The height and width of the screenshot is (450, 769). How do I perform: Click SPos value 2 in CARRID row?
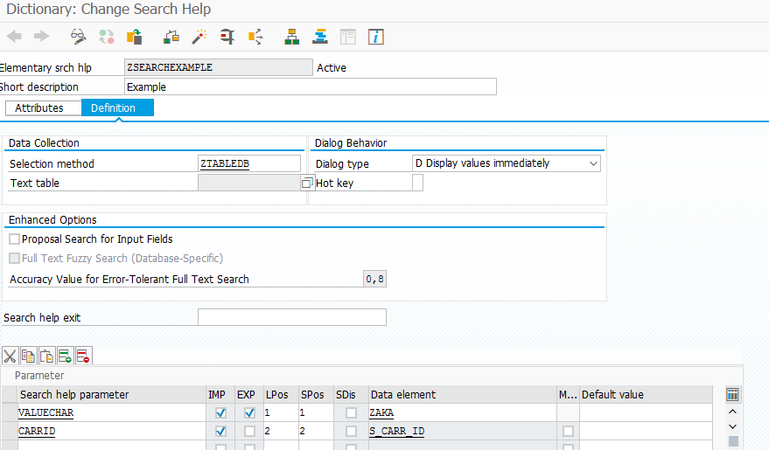tap(316, 432)
